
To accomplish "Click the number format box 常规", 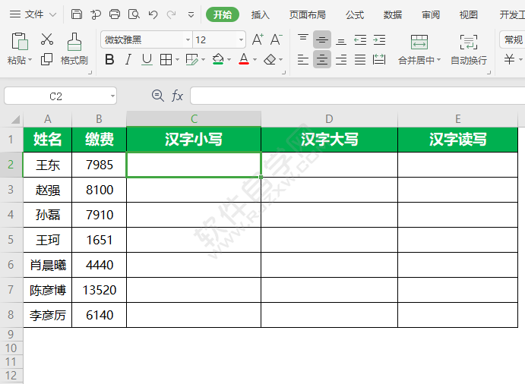I will (512, 40).
